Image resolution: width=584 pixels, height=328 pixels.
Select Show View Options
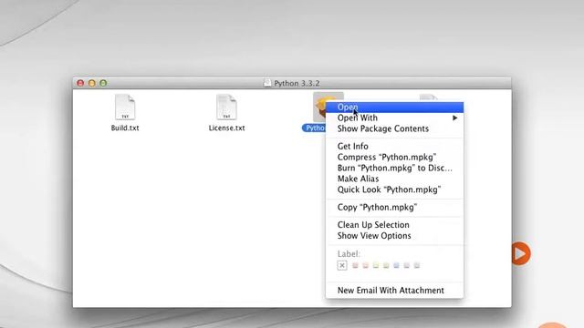(374, 235)
